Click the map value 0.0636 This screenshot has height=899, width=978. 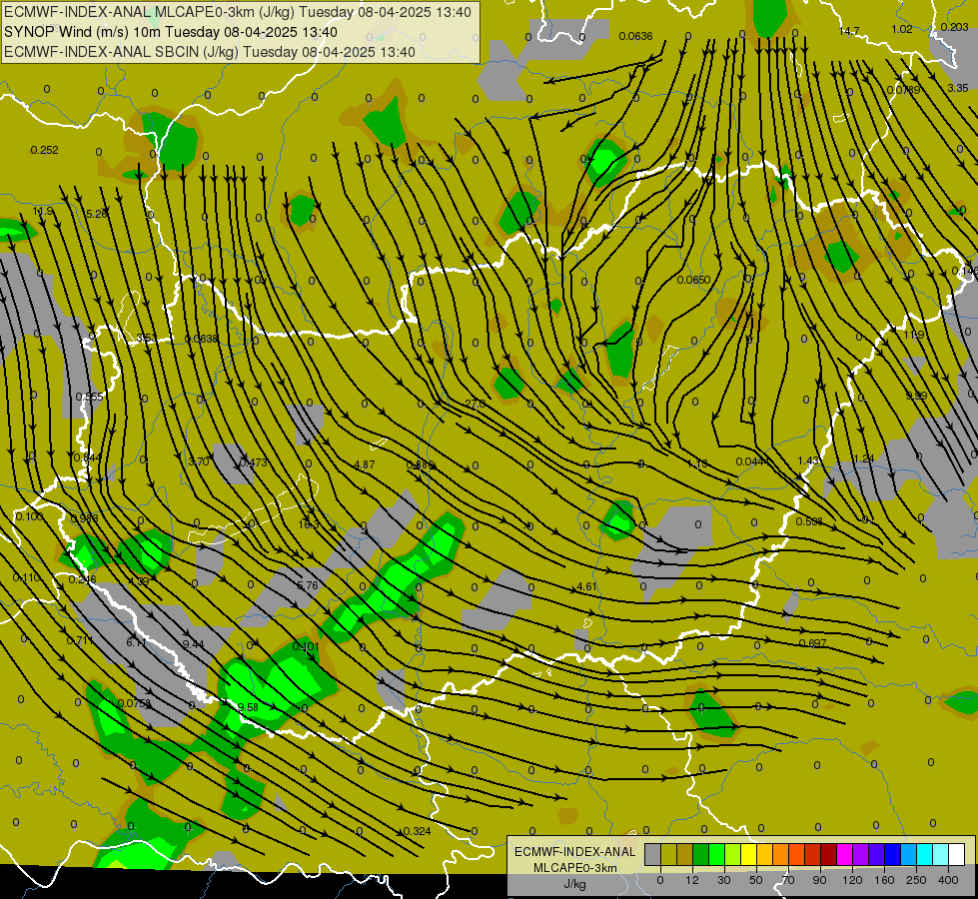tap(635, 36)
